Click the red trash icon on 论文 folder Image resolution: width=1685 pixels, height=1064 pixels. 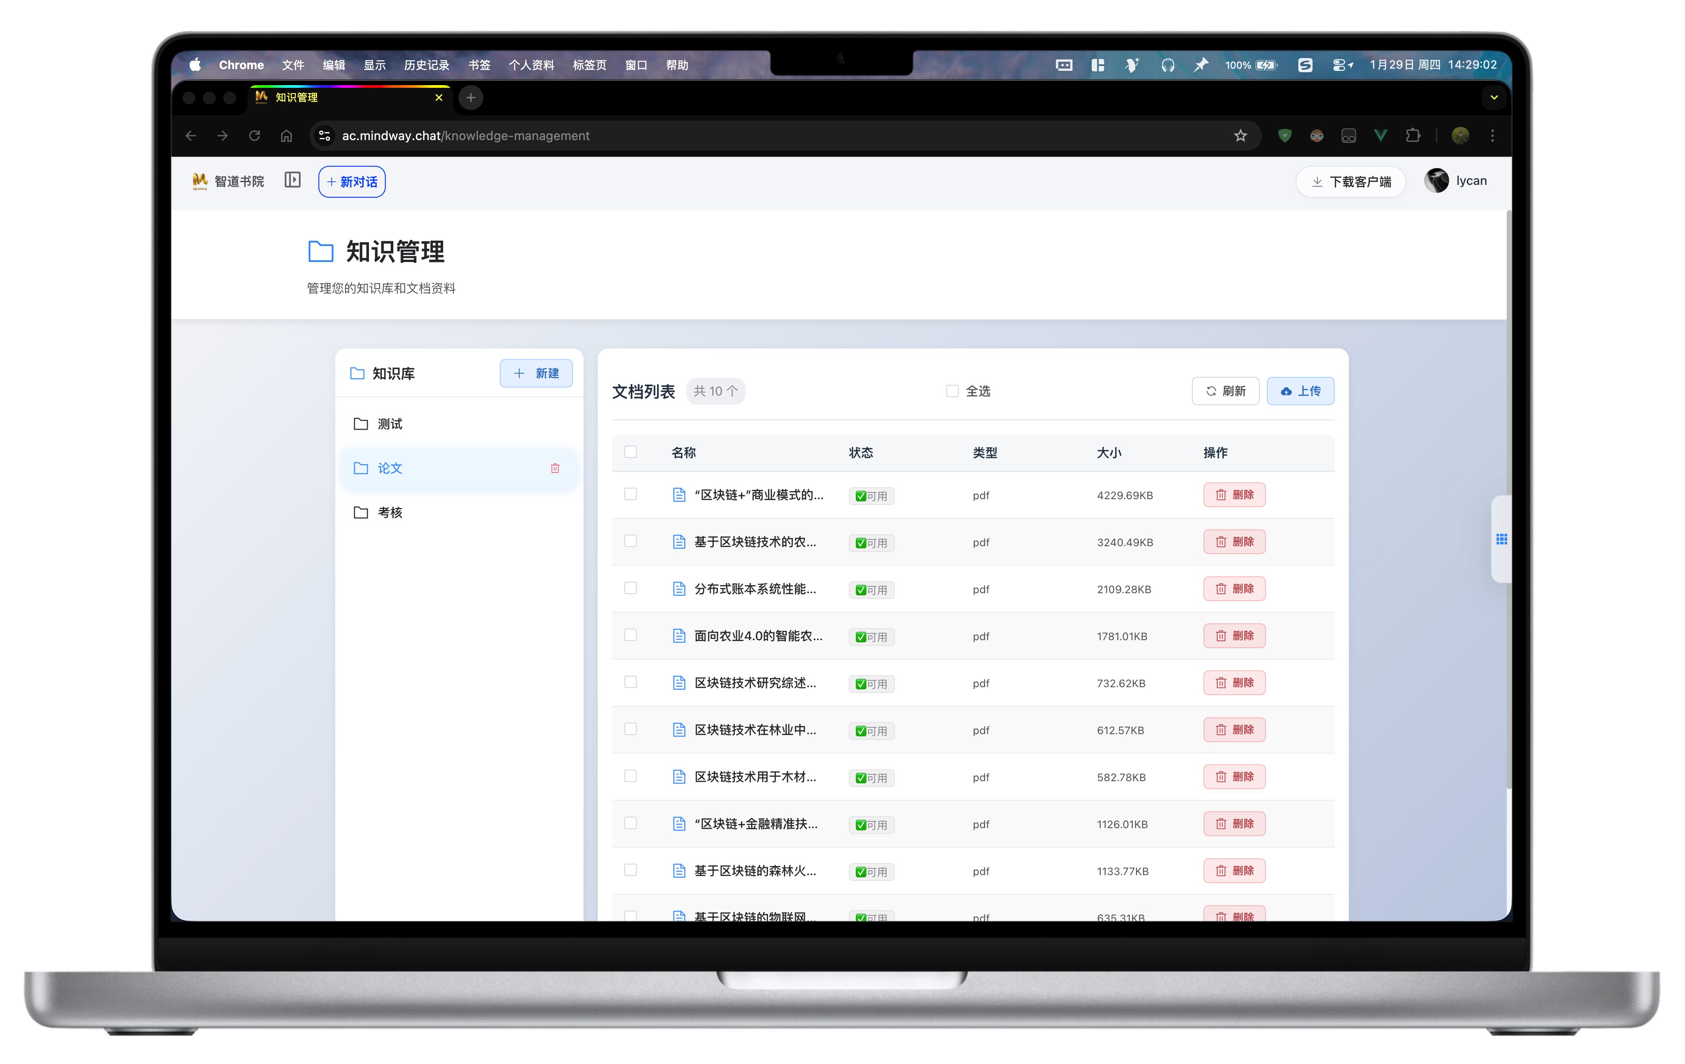555,468
